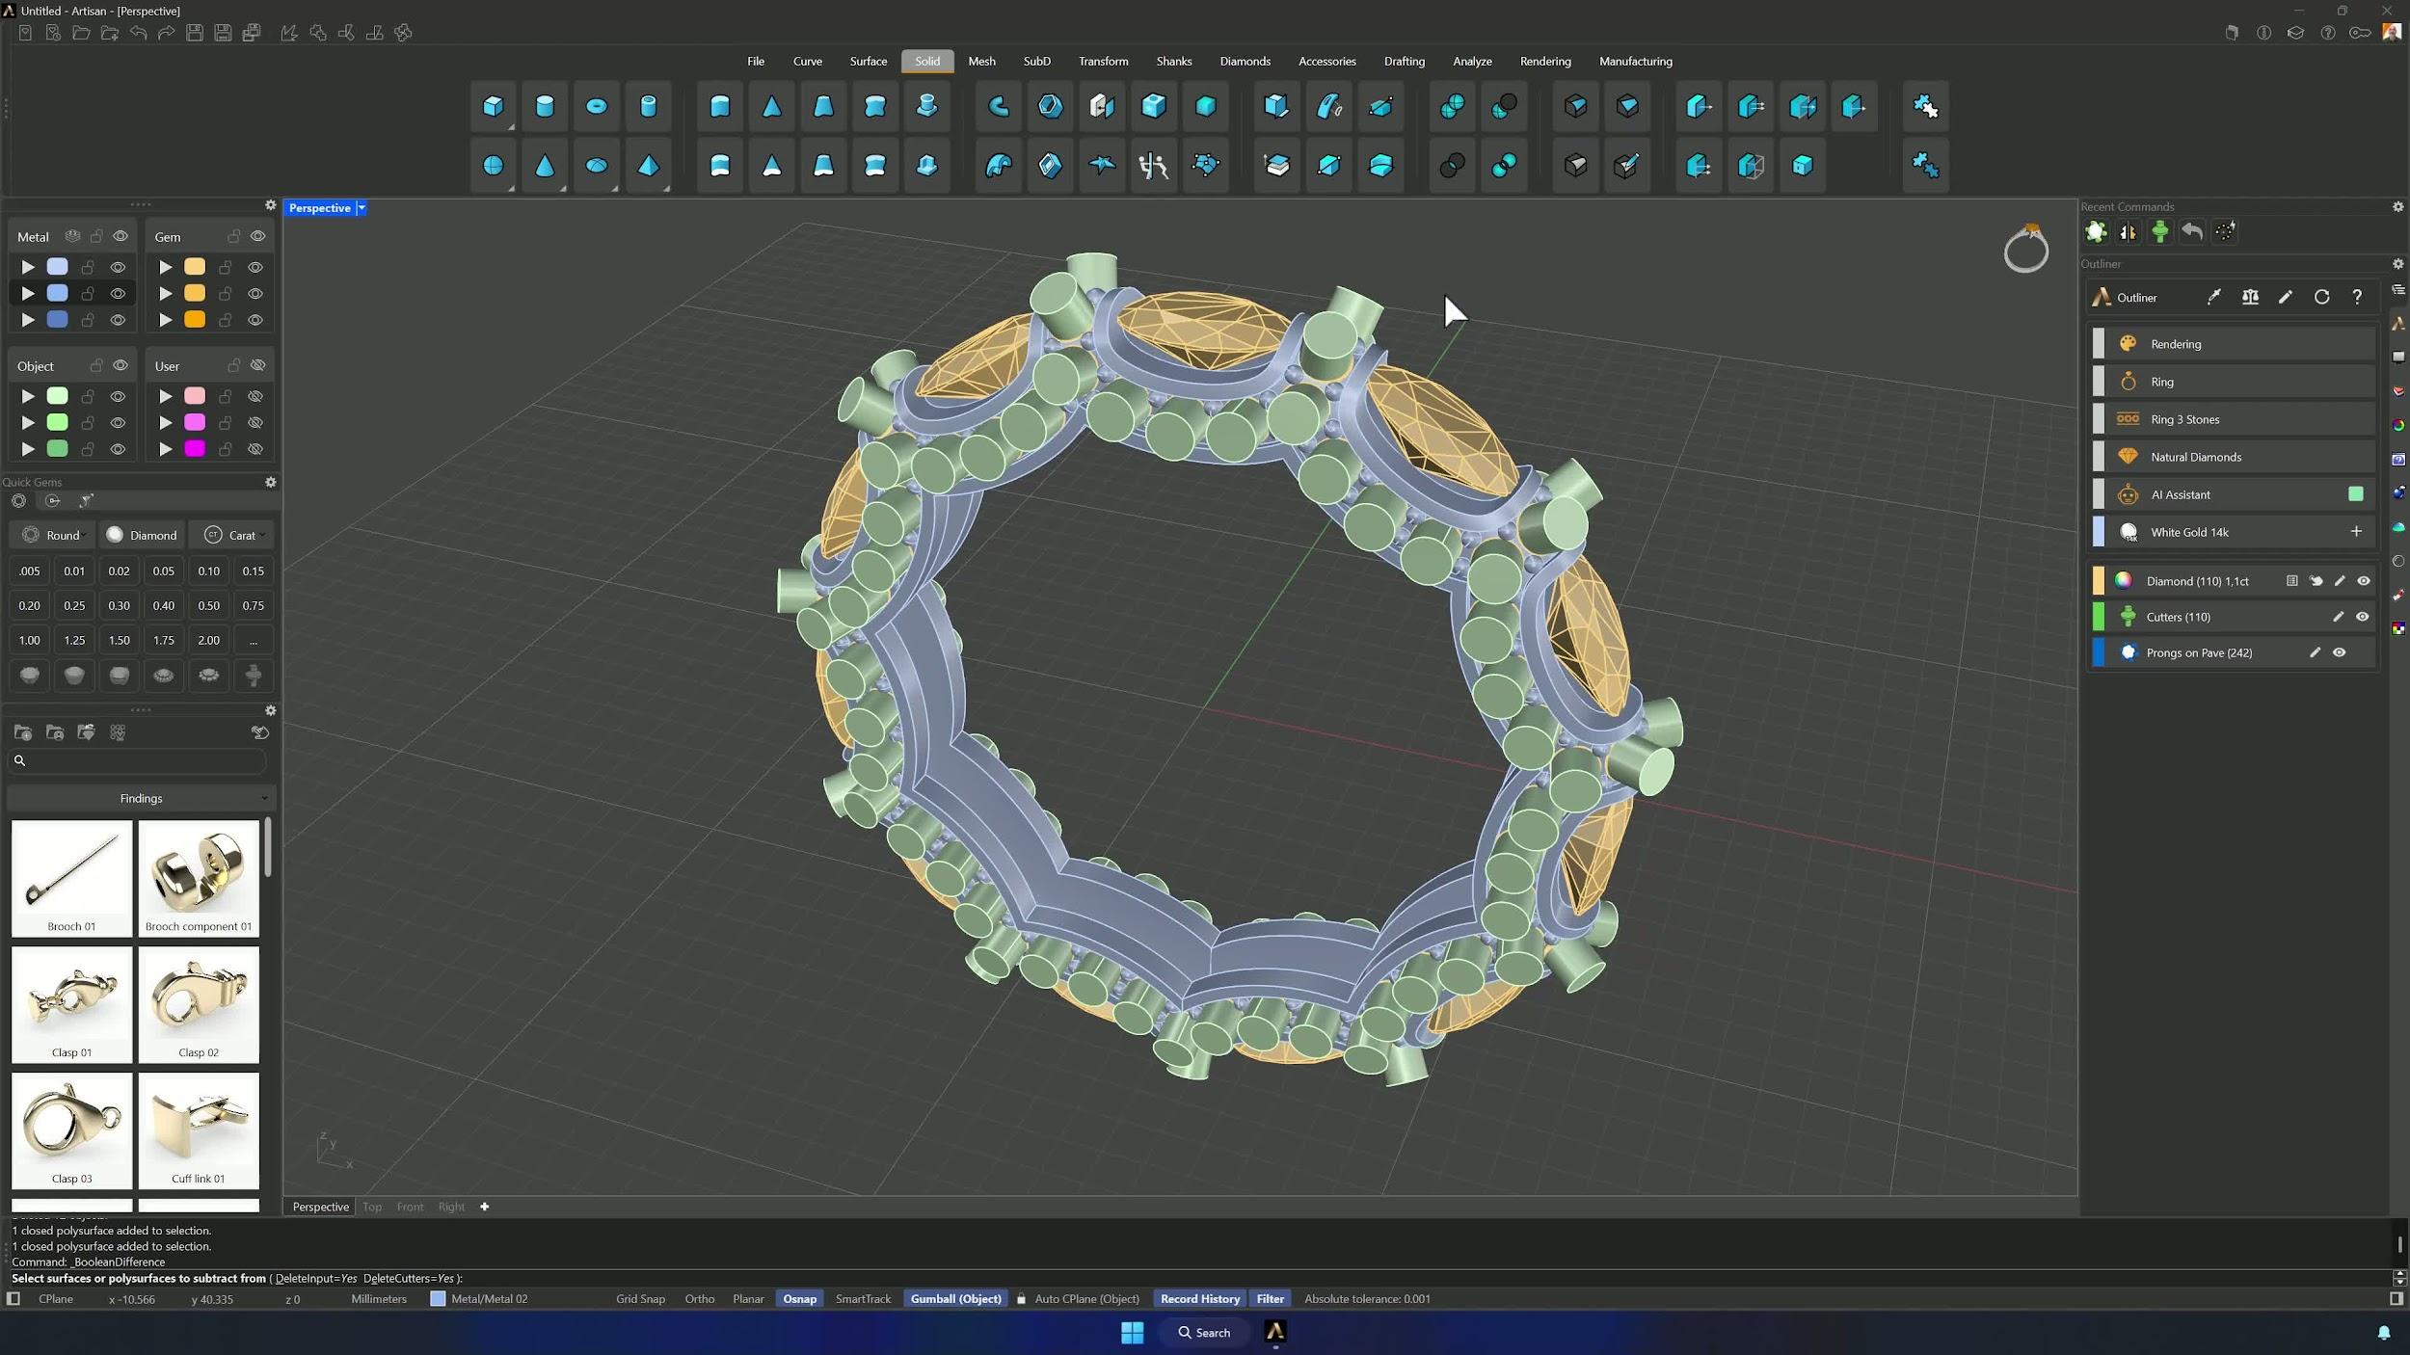Toggle visibility of Object layer group
The height and width of the screenshot is (1355, 2410).
click(120, 365)
